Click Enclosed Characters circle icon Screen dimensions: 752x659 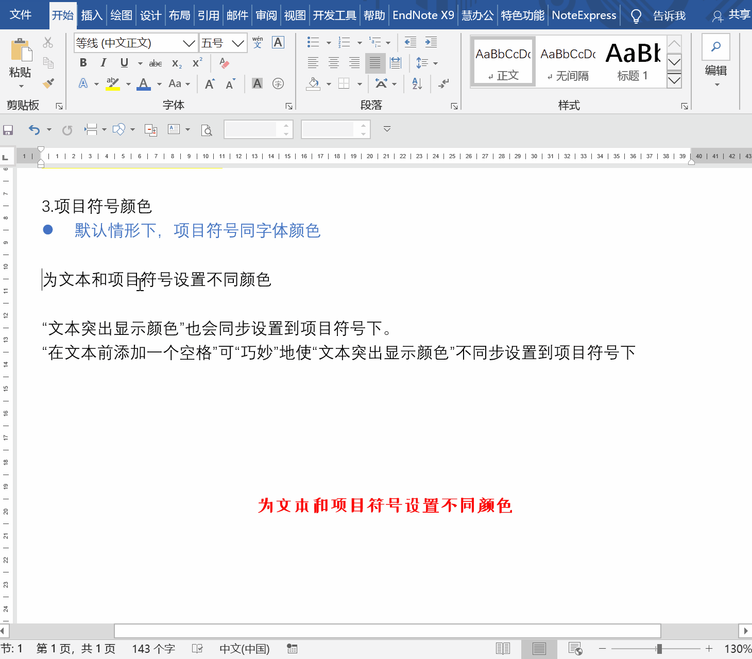coord(278,83)
